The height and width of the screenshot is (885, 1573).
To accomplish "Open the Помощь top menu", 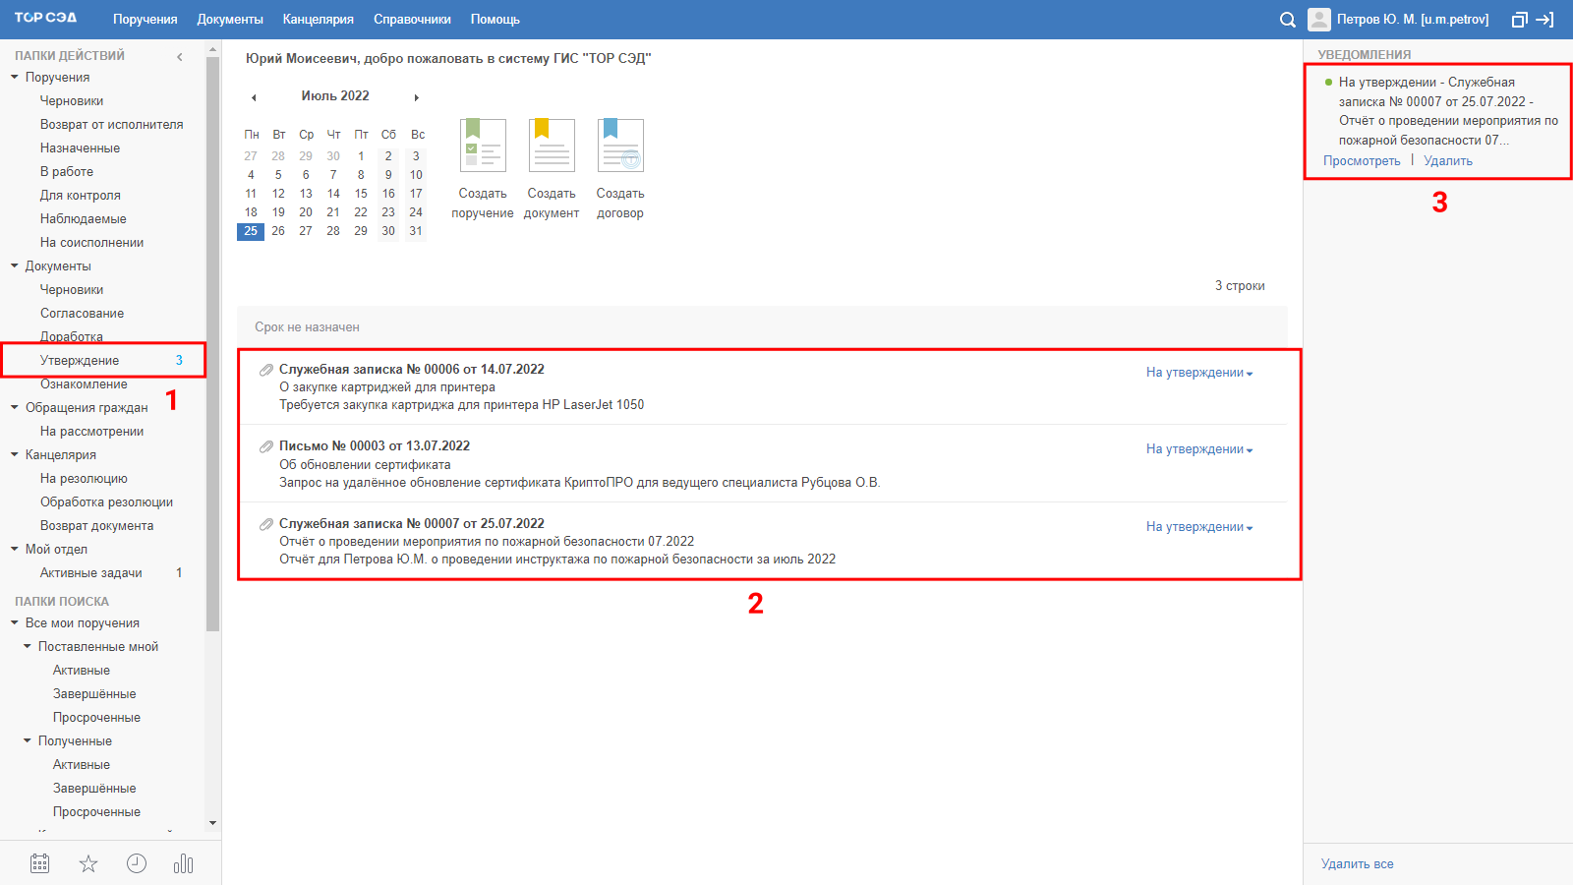I will [495, 20].
